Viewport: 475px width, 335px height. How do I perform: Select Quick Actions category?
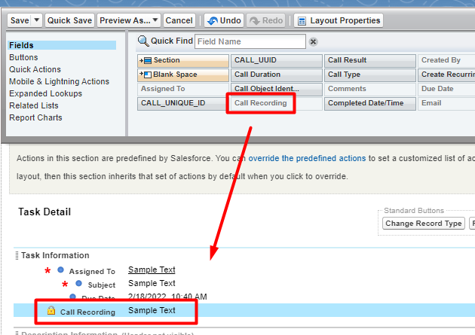35,69
